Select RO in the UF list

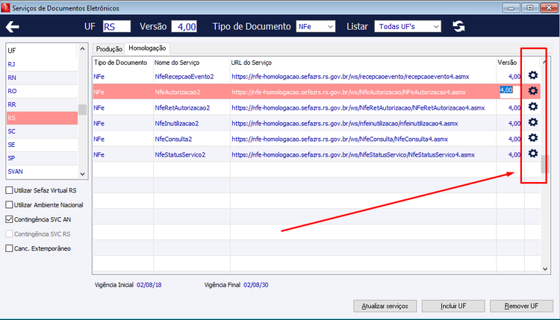pyautogui.click(x=42, y=91)
